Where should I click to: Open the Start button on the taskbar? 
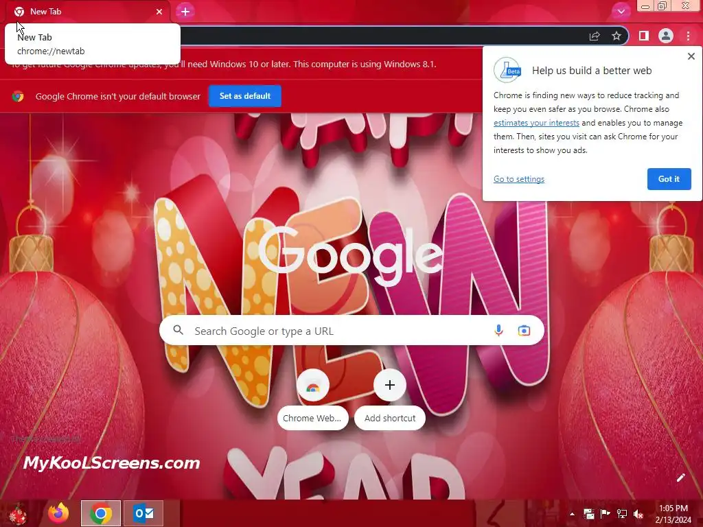(x=18, y=513)
